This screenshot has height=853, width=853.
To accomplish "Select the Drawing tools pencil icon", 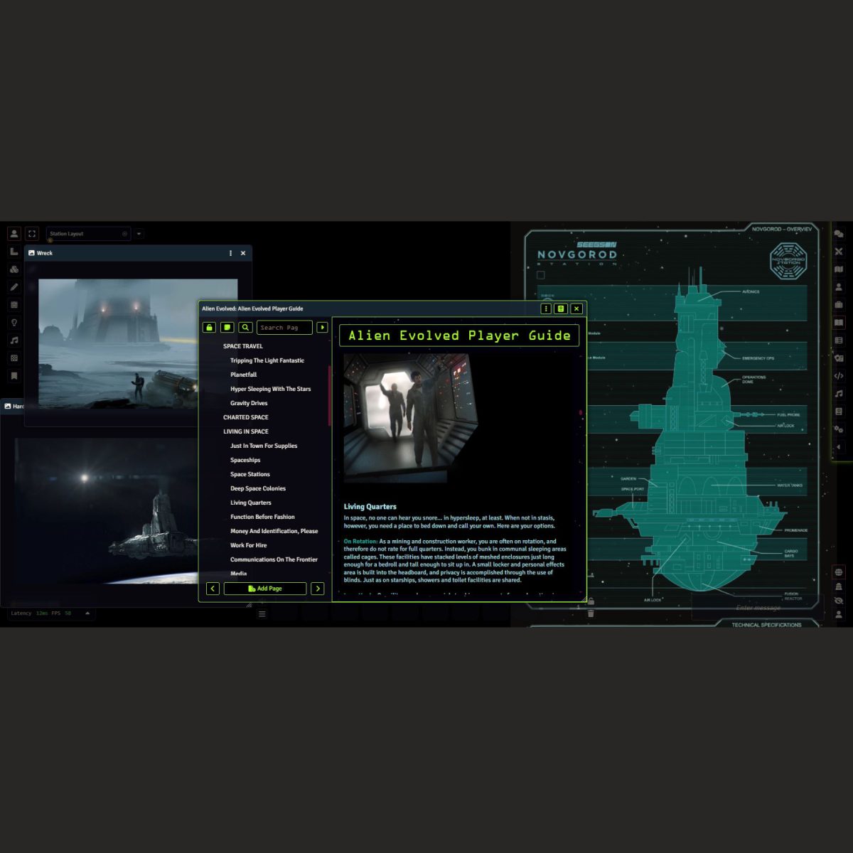I will pyautogui.click(x=14, y=287).
